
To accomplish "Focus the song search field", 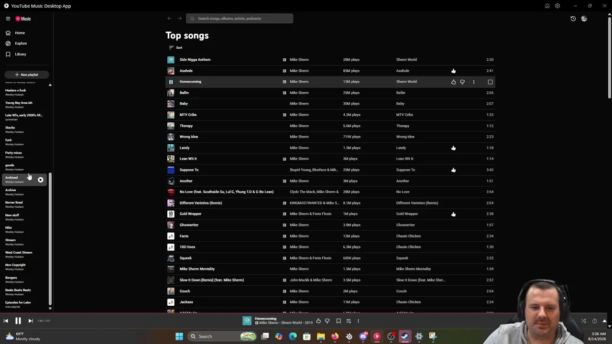I will [x=240, y=19].
